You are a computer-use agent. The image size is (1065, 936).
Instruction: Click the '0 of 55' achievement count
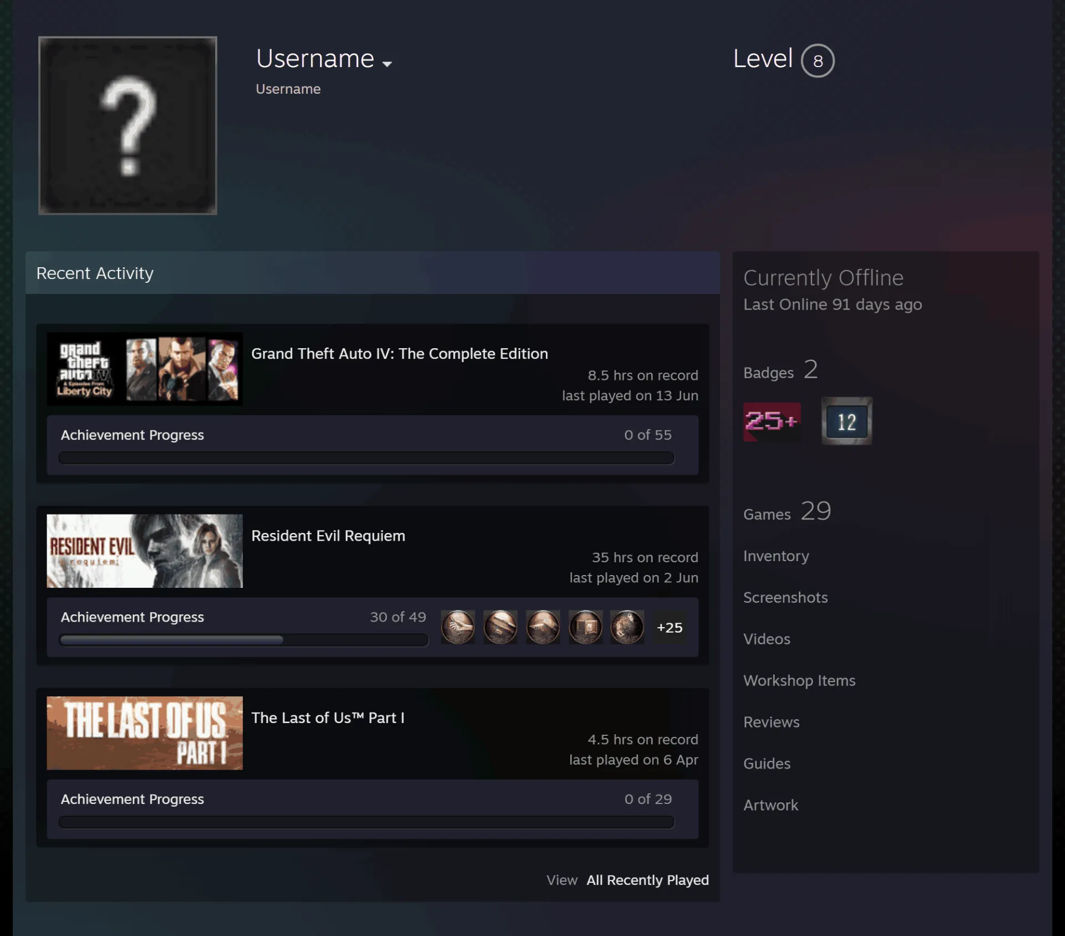pyautogui.click(x=648, y=435)
